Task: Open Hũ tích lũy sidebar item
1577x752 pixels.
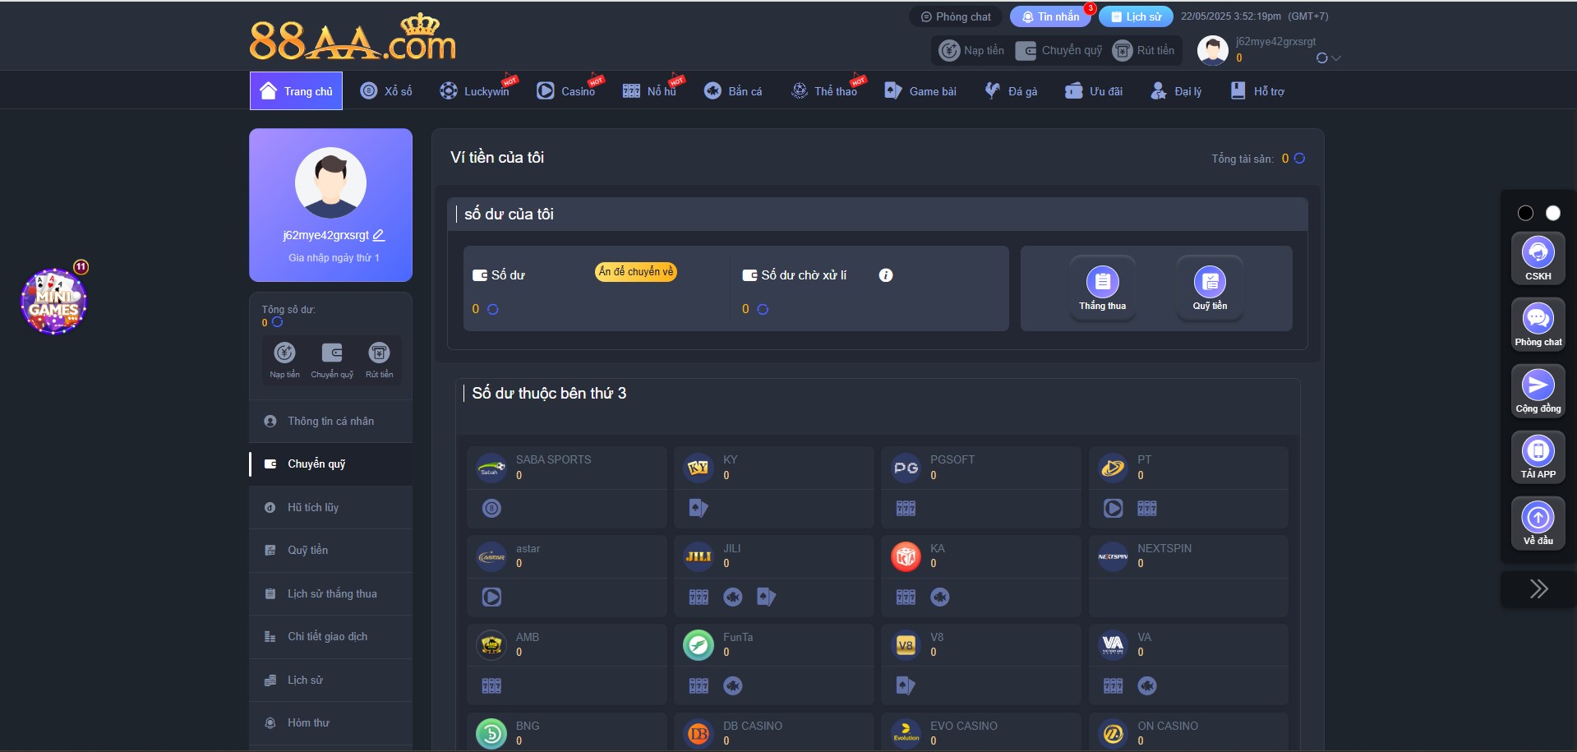Action: tap(330, 507)
